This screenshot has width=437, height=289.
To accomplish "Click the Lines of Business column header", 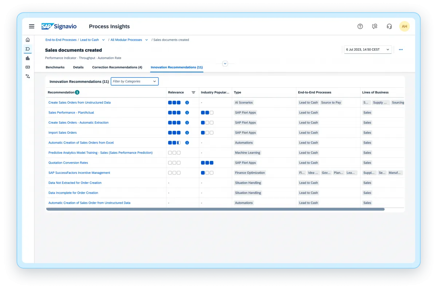I will tap(375, 92).
